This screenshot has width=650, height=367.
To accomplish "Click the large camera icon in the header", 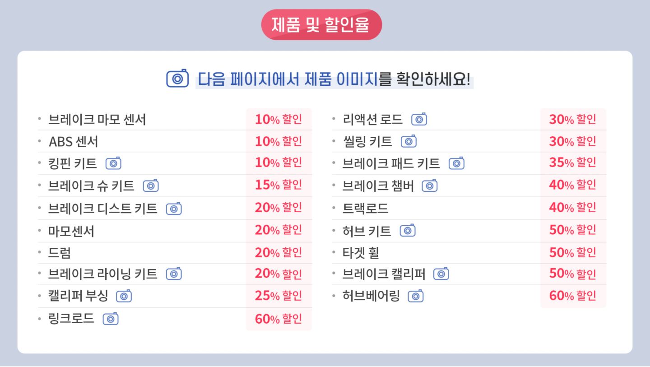I will [x=177, y=79].
